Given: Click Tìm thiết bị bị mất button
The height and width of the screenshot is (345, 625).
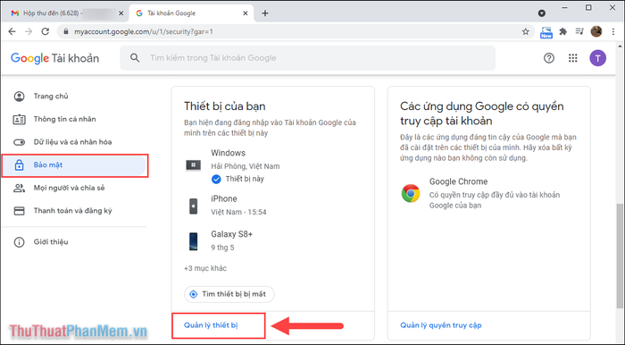Looking at the screenshot, I should click(x=229, y=294).
